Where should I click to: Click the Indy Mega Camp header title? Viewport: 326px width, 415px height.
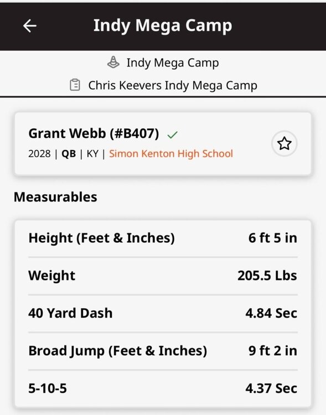163,25
